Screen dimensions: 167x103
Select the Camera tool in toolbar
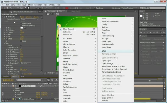pyautogui.click(x=18, y=8)
